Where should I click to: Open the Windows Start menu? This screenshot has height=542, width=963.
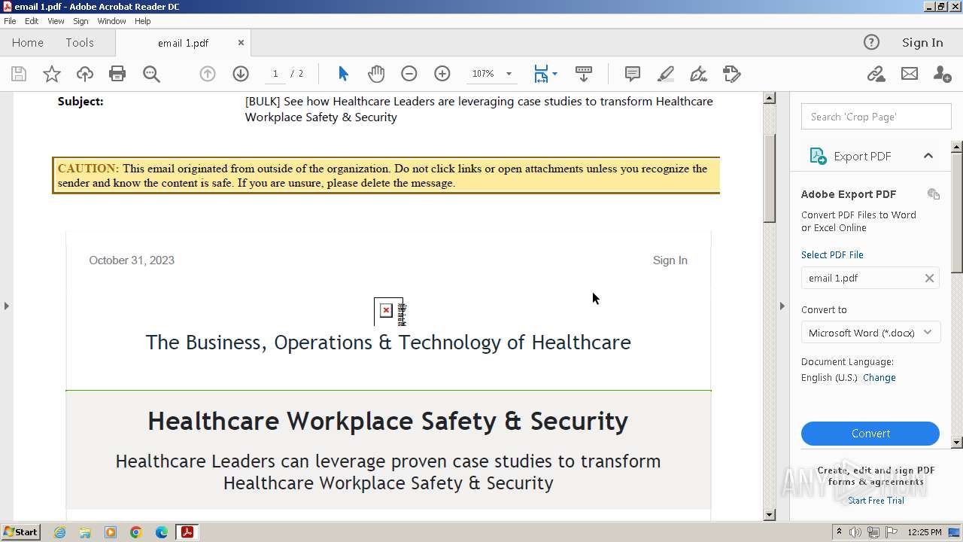pos(21,532)
